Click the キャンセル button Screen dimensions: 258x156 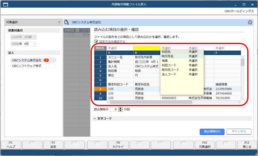coord(239,132)
